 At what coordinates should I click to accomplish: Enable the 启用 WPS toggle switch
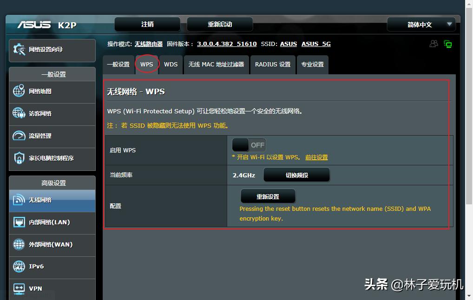tap(249, 144)
